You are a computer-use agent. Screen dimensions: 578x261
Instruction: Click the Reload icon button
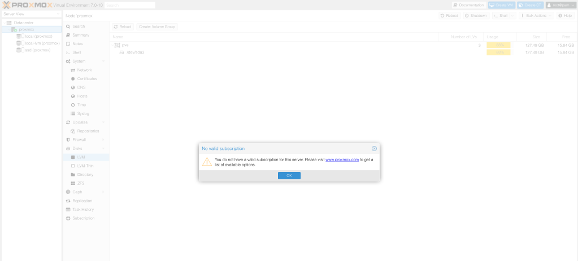coord(116,26)
